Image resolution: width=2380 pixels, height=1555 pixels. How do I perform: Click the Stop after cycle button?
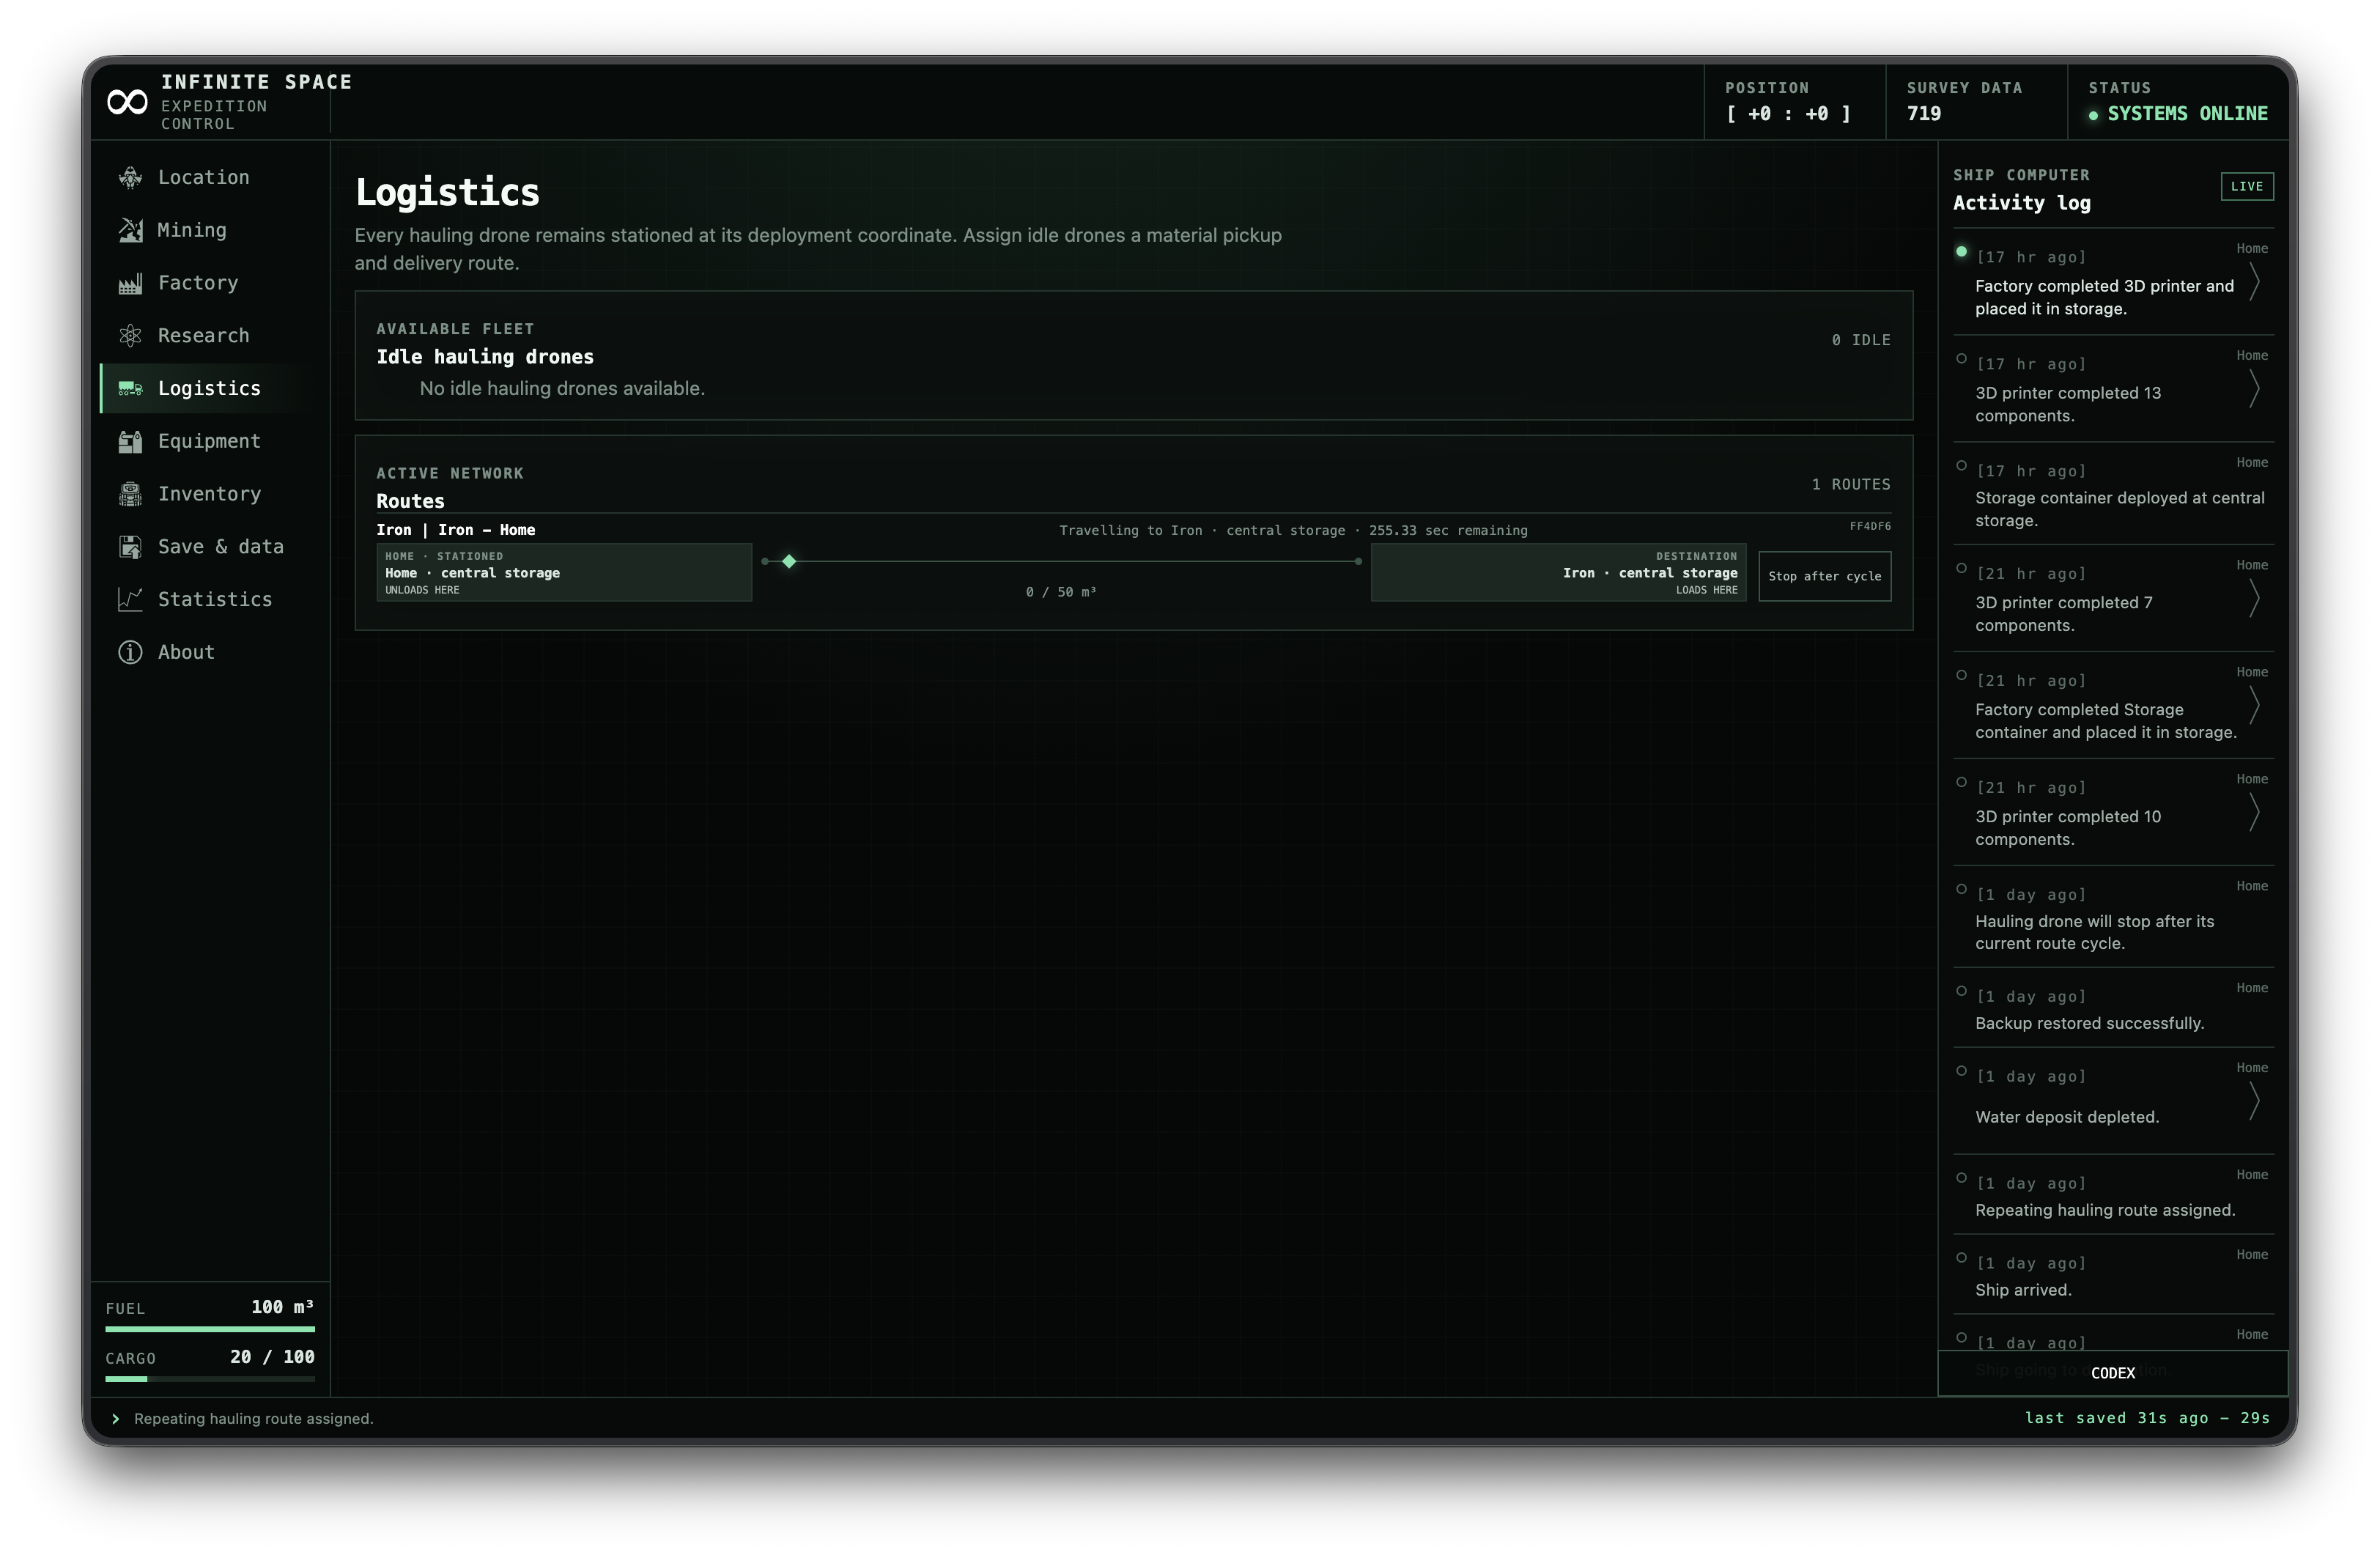pyautogui.click(x=1824, y=576)
